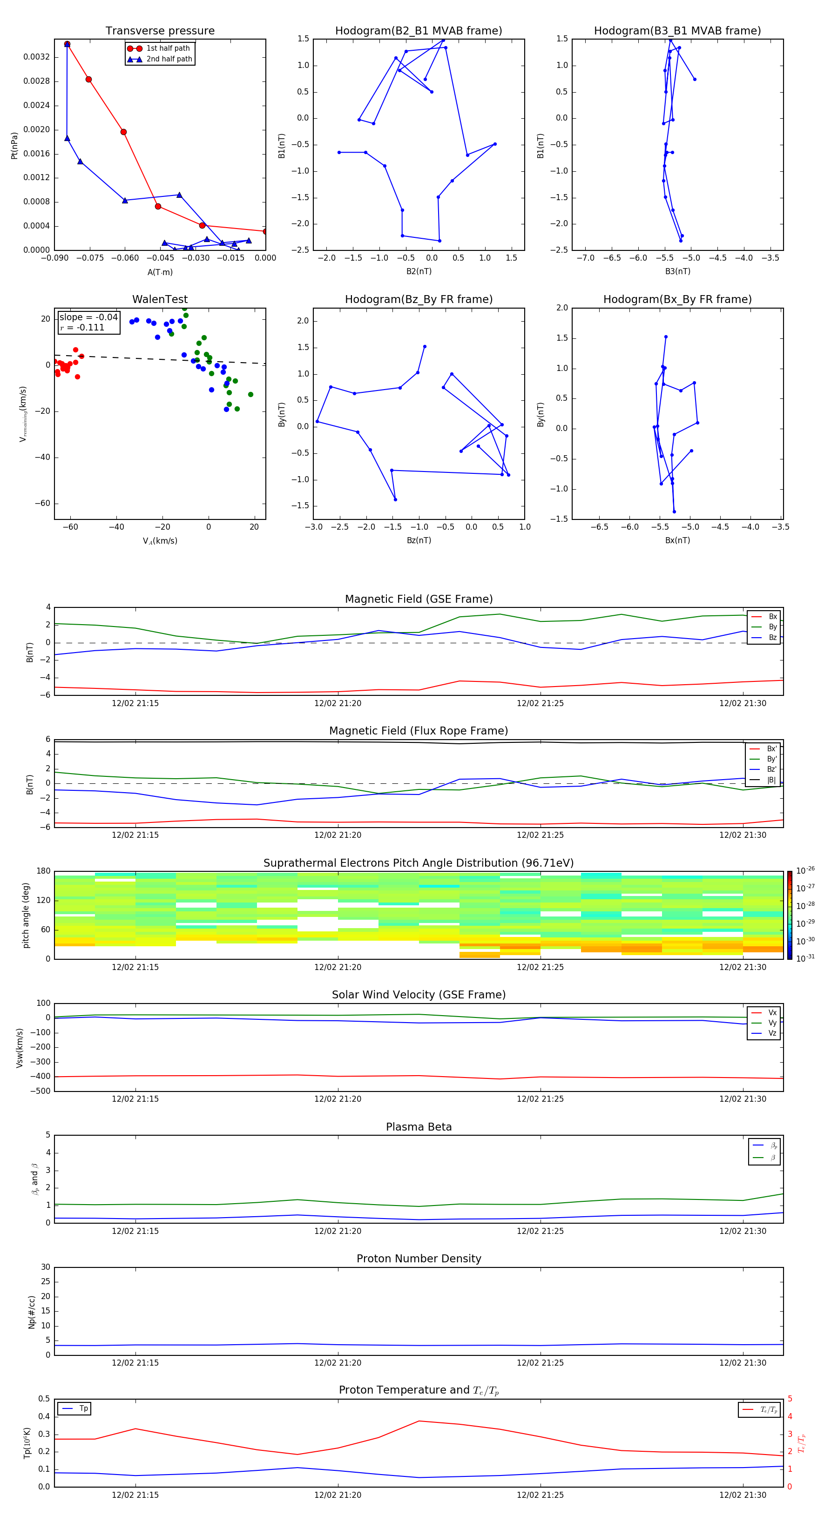
Task: Click the 'WalenTest' plot title
Action: [160, 299]
